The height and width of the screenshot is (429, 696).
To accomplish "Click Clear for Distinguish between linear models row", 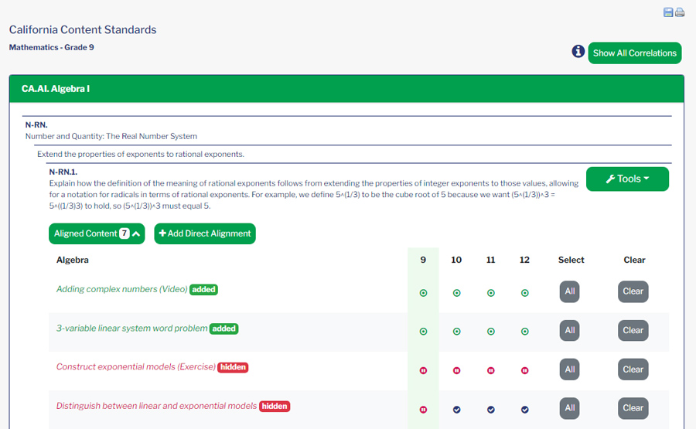I will click(x=633, y=408).
